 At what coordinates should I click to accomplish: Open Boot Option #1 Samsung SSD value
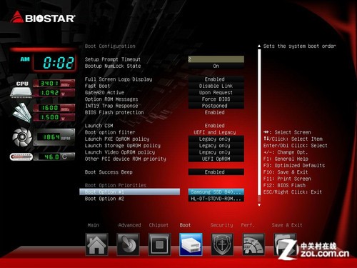click(216, 192)
